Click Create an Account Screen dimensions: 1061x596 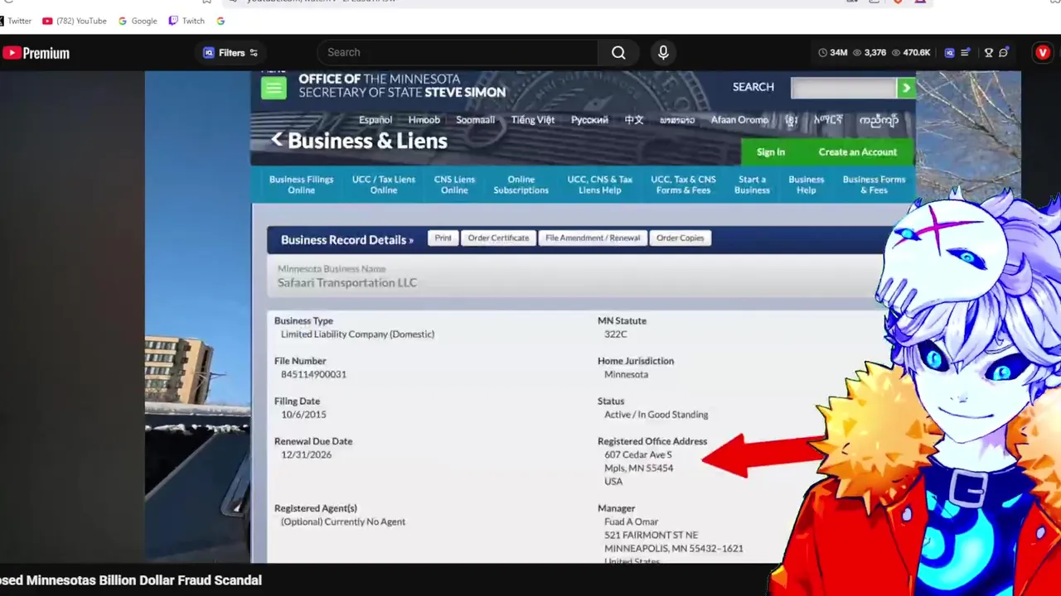[857, 151]
